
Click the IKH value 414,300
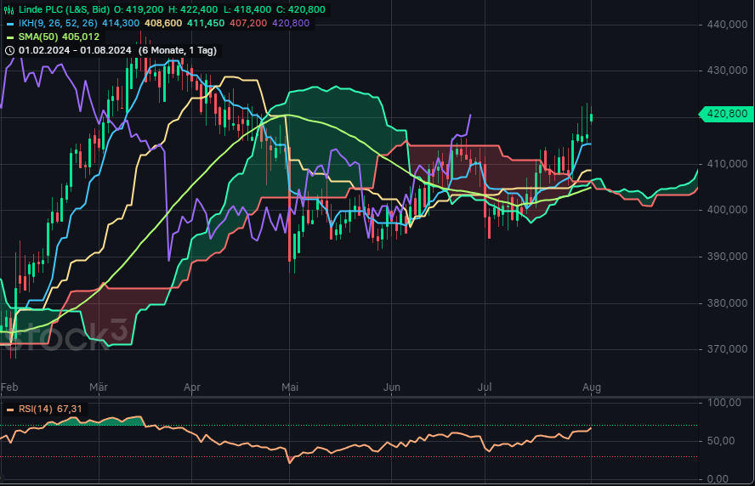[121, 23]
